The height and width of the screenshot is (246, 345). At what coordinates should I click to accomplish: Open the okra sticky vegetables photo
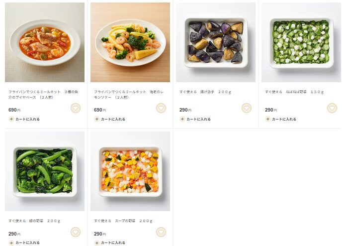click(301, 42)
